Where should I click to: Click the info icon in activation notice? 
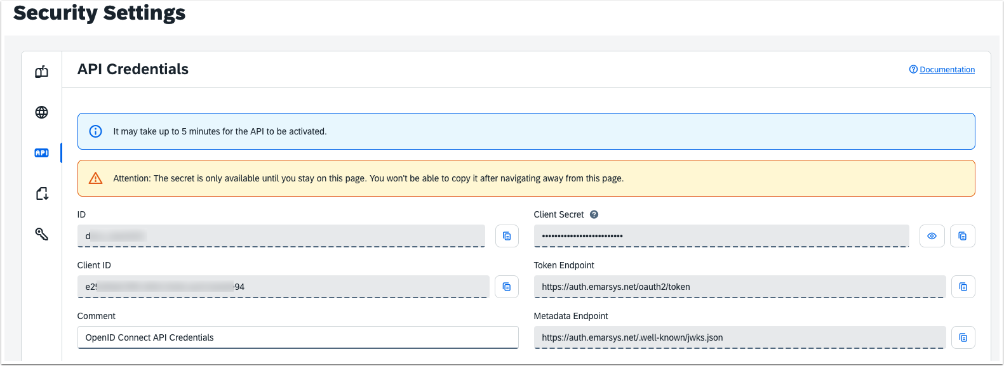click(x=95, y=131)
